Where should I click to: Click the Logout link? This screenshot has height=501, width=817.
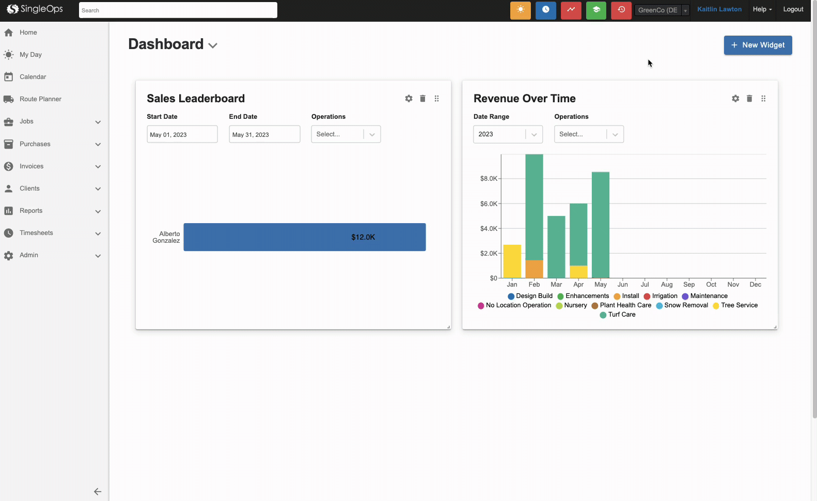click(x=793, y=9)
